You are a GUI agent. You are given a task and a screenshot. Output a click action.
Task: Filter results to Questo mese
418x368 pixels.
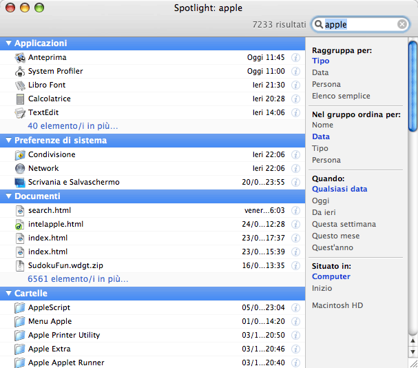(x=335, y=236)
